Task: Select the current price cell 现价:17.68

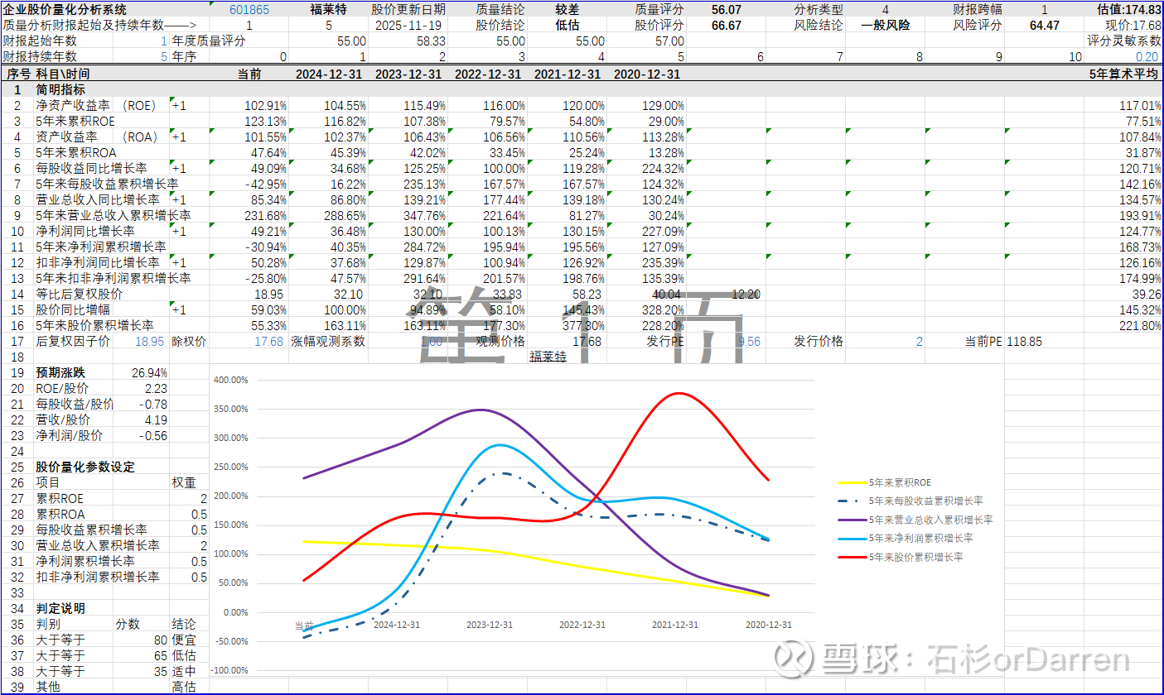Action: tap(1133, 26)
